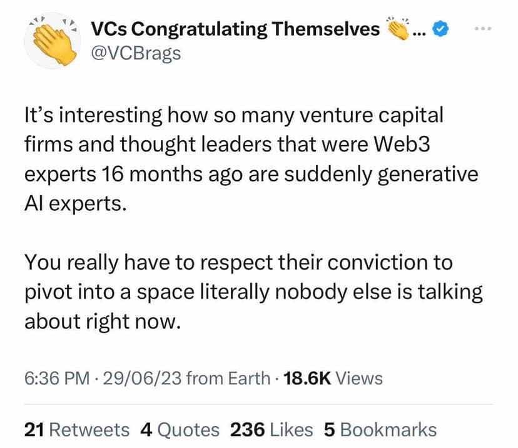Open the VCs Congratulating Themselves profile name
Viewport: 518px width, 448px height.
pyautogui.click(x=235, y=29)
